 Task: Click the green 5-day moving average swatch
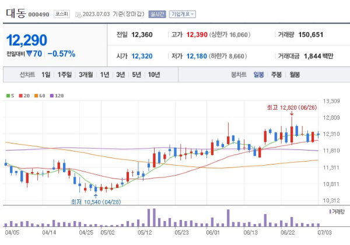(x=8, y=96)
